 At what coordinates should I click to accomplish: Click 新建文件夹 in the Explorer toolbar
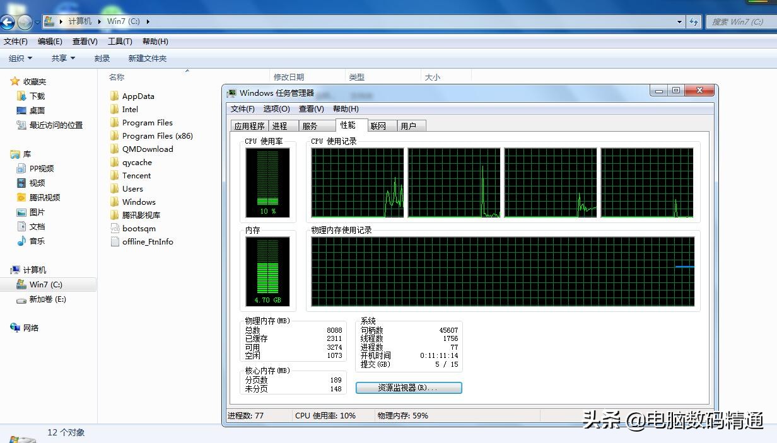click(148, 59)
